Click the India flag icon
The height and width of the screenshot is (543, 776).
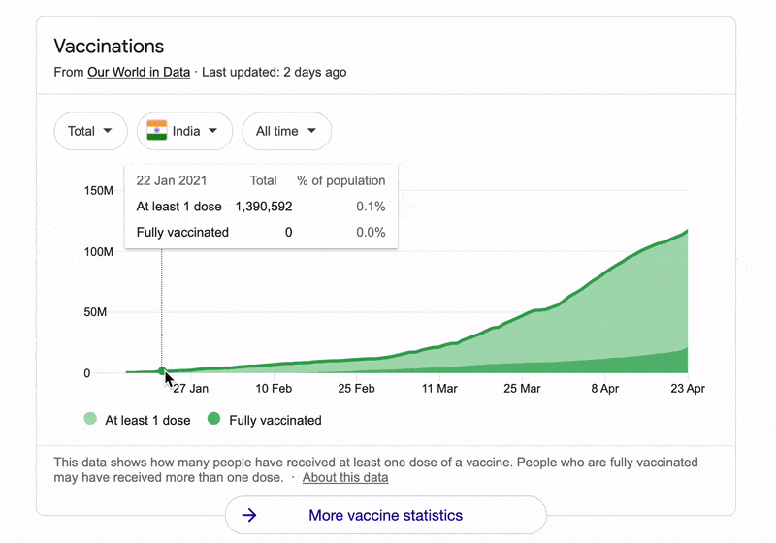157,132
